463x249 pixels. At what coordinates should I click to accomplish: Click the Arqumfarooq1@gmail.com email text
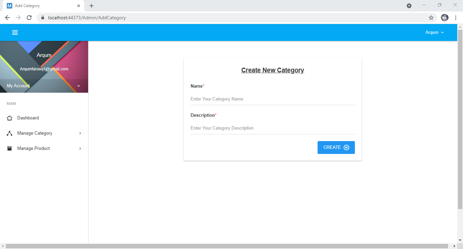pos(44,69)
